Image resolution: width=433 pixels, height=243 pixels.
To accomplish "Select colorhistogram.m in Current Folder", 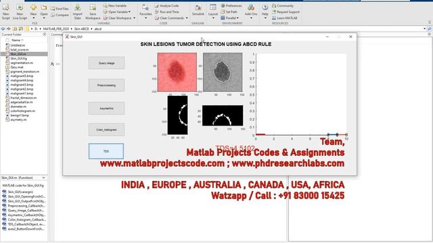I will pos(22,111).
